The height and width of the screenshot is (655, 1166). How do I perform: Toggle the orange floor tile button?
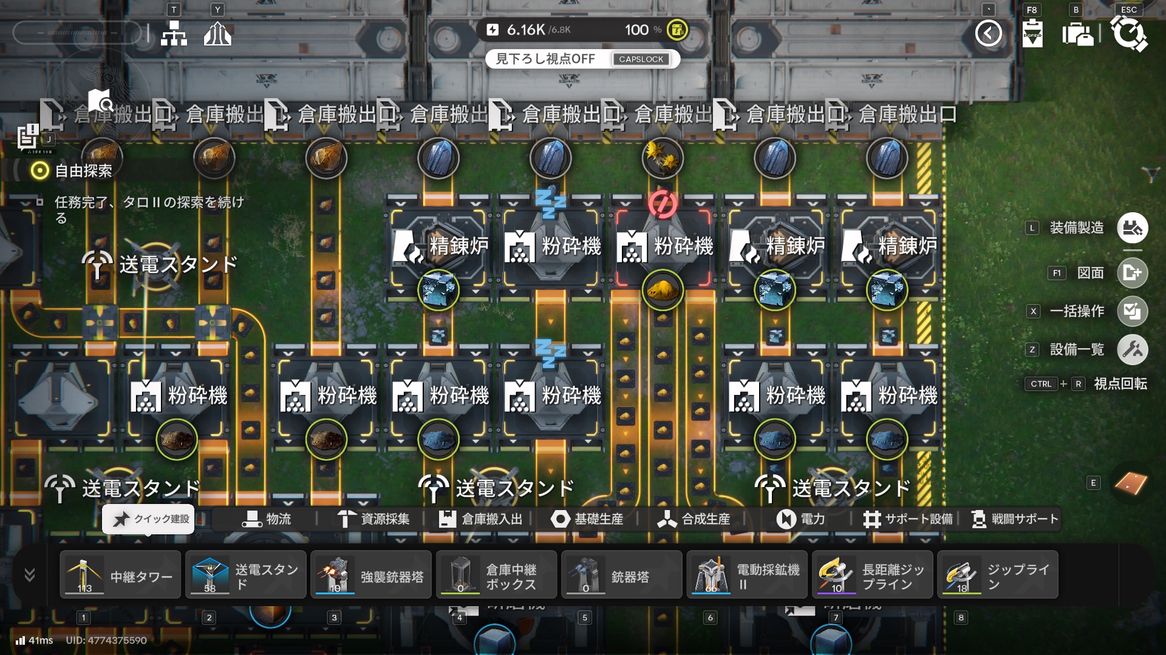1131,483
